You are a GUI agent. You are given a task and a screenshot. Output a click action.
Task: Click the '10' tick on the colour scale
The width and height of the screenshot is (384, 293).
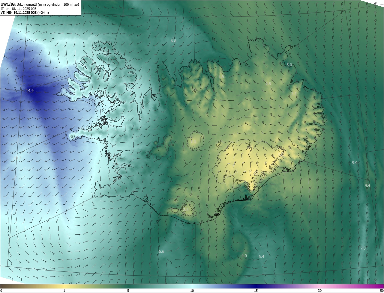click(x=192, y=291)
